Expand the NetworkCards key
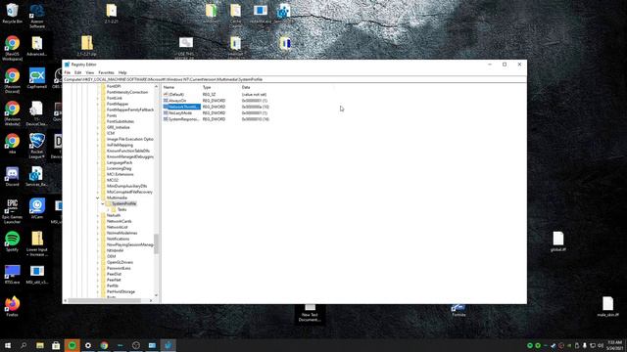627x352 pixels. [x=98, y=221]
